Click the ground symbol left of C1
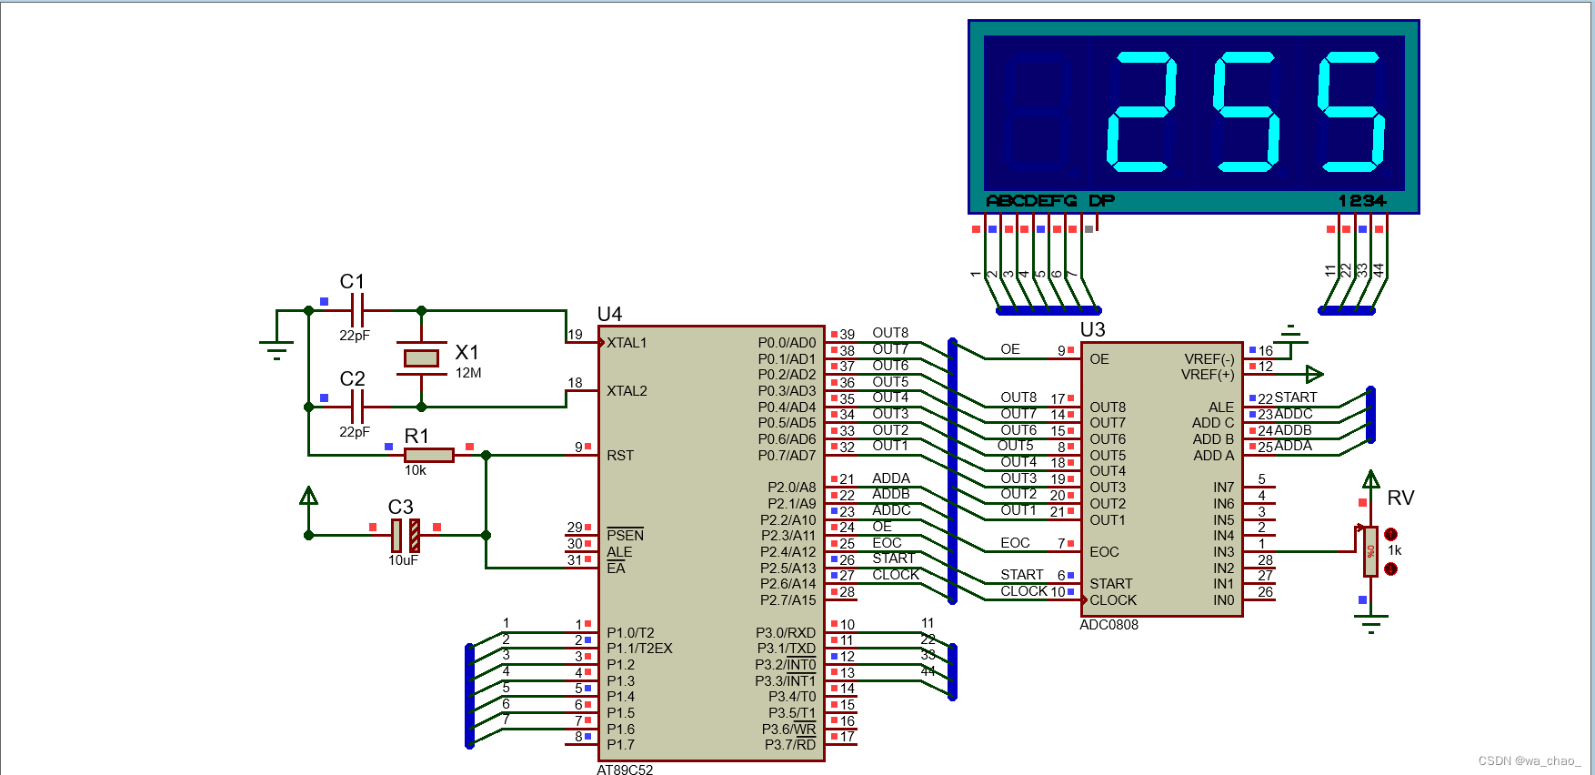The height and width of the screenshot is (775, 1595). 276,347
